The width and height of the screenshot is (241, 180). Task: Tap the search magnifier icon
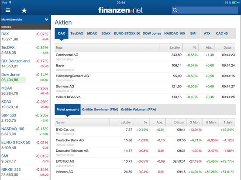[175, 10]
